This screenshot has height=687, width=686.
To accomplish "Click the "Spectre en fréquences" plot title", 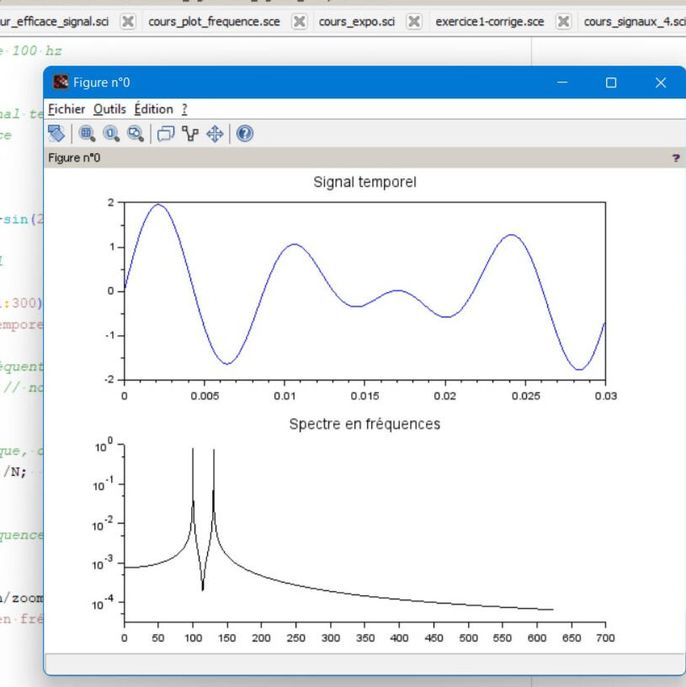I will pyautogui.click(x=365, y=424).
